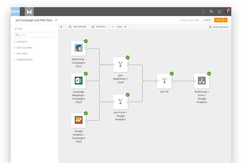Click the 'Changes not yet saved' text

(x=189, y=20)
